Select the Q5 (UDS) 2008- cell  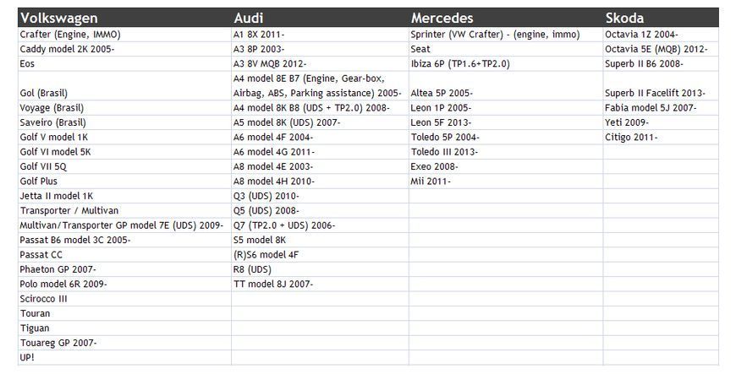pos(320,211)
